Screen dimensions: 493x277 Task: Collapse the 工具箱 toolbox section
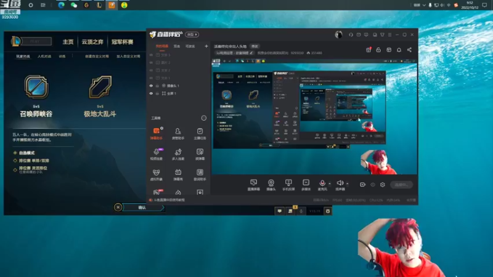pyautogui.click(x=204, y=118)
